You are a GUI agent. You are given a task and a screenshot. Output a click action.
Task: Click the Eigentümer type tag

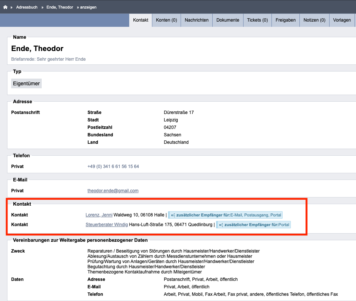pos(26,83)
